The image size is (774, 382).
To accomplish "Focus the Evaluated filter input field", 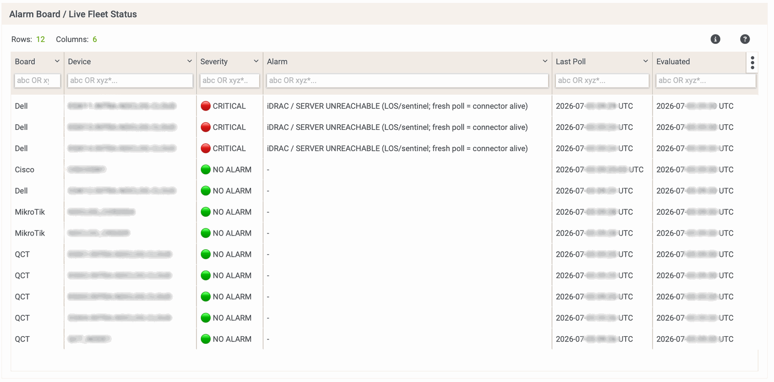I will (x=706, y=81).
